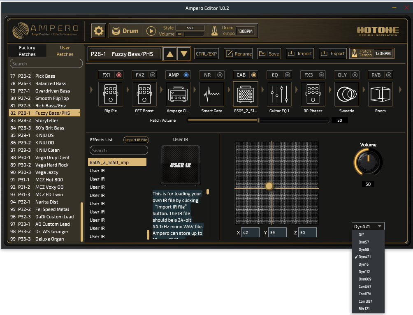Choose Dyn16 microphone option
413x315 pixels.
click(x=368, y=264)
